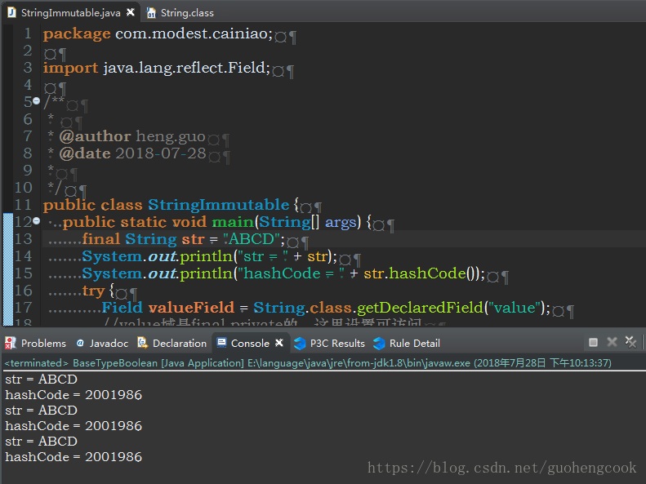Click the last 'hashCode = 2001986' console line

coord(74,457)
